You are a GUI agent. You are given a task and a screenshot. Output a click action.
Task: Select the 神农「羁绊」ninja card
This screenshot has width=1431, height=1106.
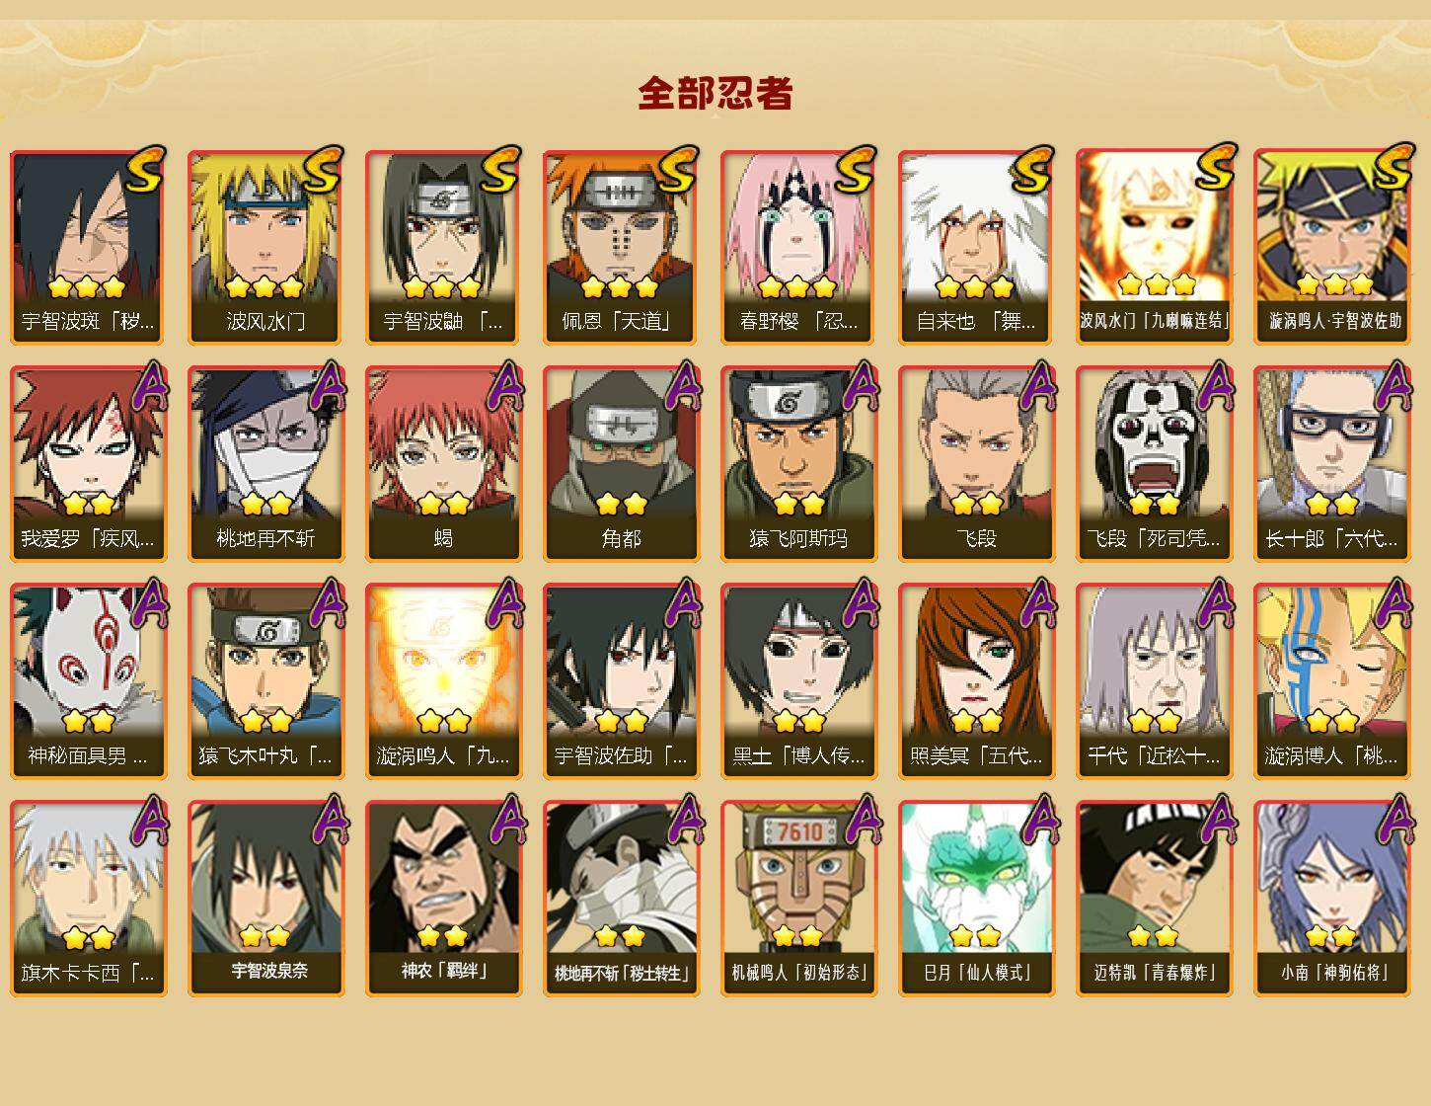443,898
